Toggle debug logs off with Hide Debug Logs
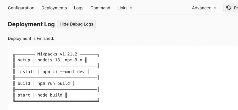 (76, 24)
